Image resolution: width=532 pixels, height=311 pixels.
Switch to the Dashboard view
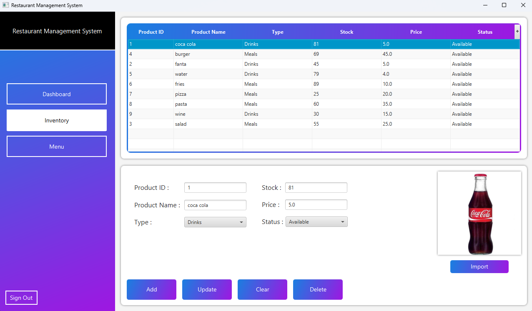(x=56, y=94)
